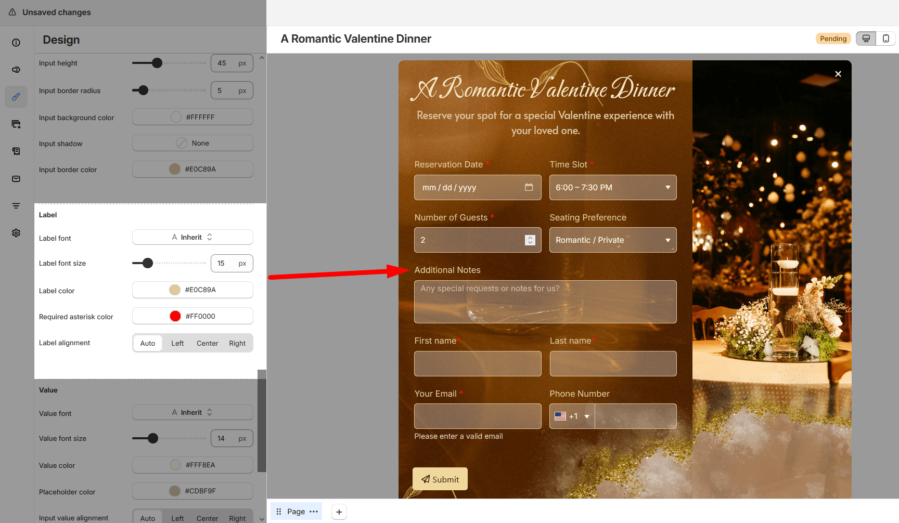
Task: Expand the phone country code arrow
Action: point(587,416)
